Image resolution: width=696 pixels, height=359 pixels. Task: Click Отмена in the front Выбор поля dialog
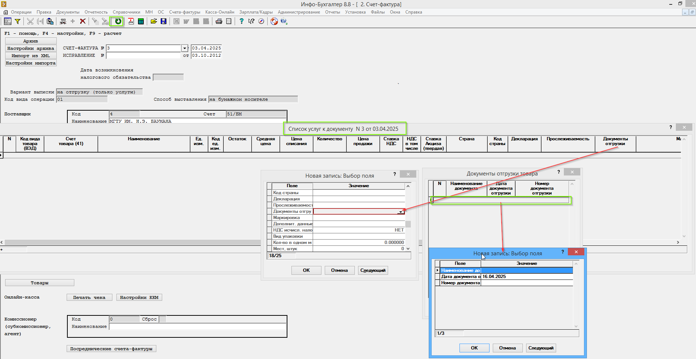[507, 348]
